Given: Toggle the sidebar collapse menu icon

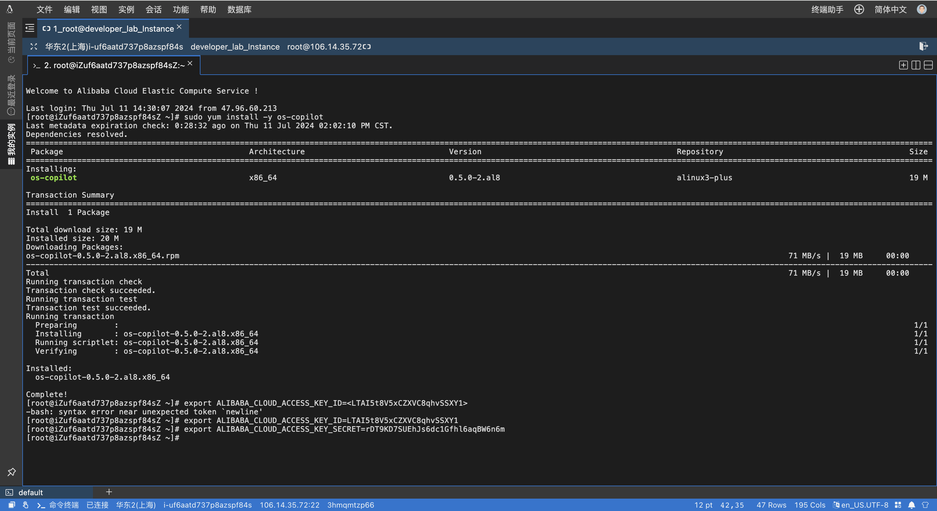Looking at the screenshot, I should [x=29, y=28].
